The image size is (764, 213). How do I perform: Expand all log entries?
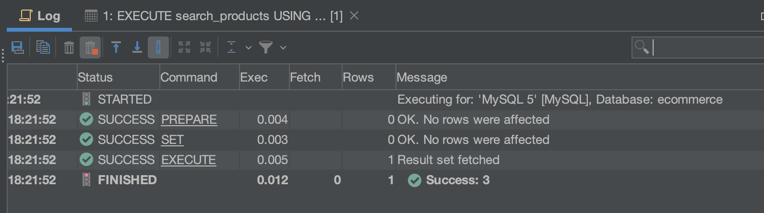click(x=184, y=47)
